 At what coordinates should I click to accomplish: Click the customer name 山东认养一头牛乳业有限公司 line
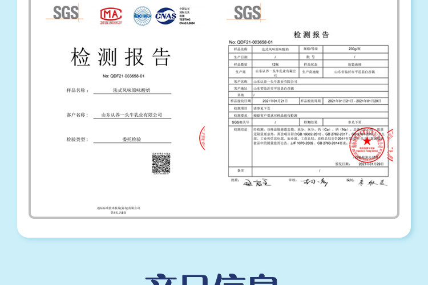pos(132,115)
